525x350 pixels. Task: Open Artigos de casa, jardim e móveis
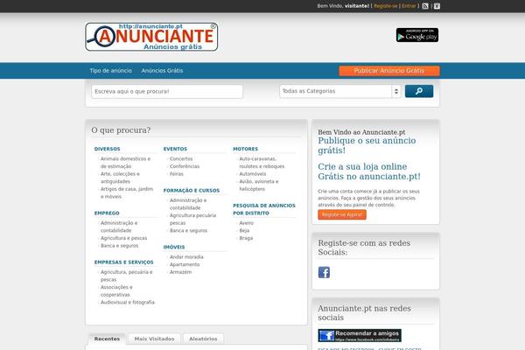click(x=127, y=192)
